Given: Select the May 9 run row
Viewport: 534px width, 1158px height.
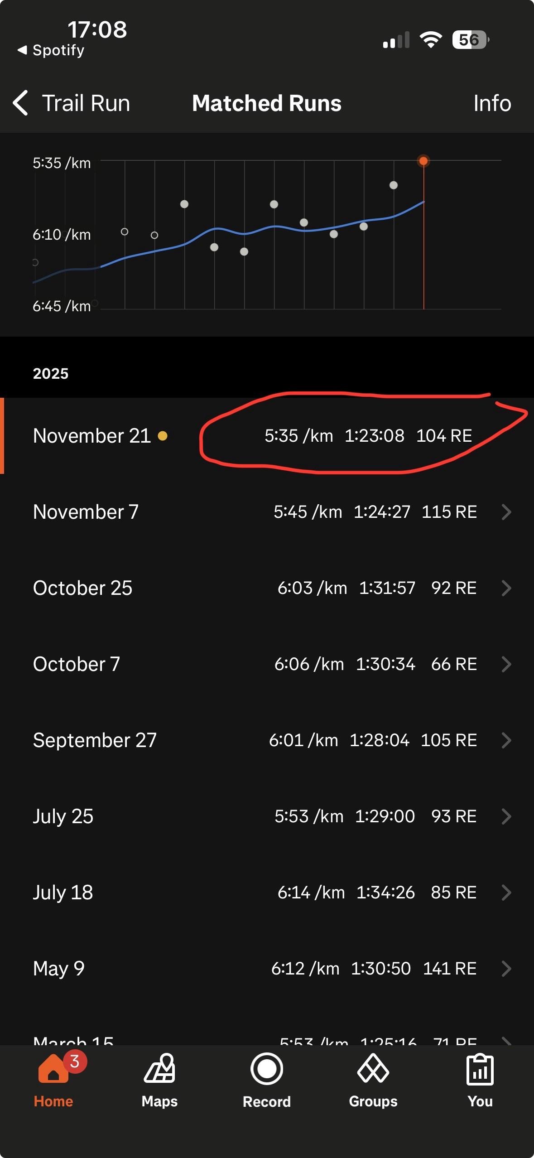Looking at the screenshot, I should [267, 969].
